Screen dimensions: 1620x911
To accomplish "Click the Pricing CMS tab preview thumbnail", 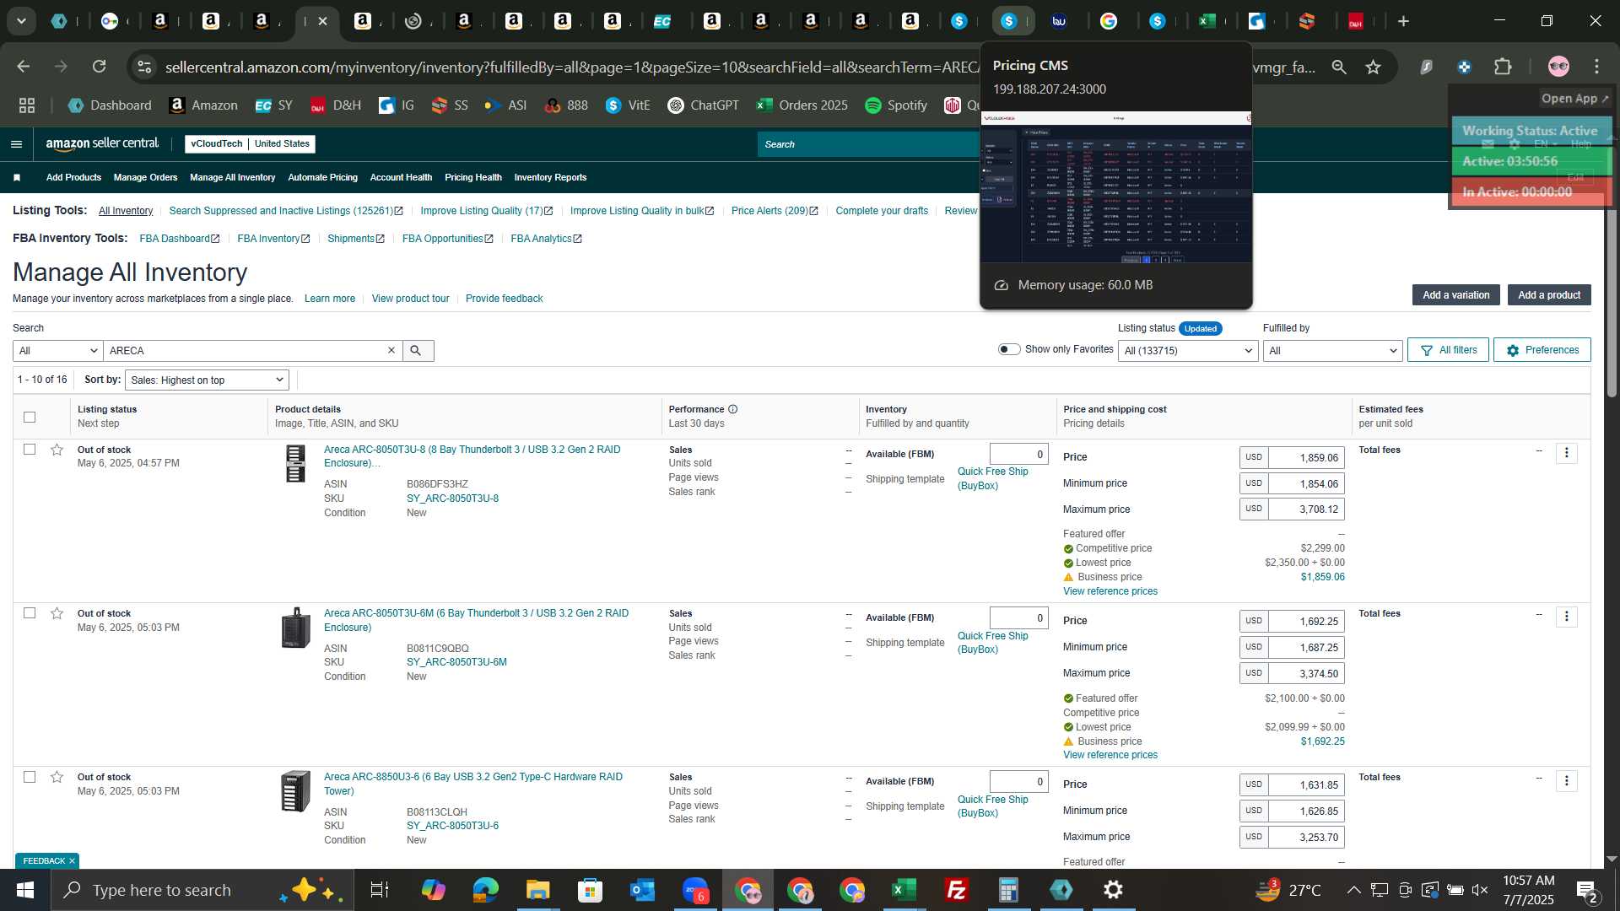I will point(1115,187).
